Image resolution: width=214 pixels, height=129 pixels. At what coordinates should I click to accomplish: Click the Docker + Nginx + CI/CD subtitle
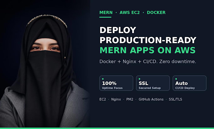(x=148, y=62)
